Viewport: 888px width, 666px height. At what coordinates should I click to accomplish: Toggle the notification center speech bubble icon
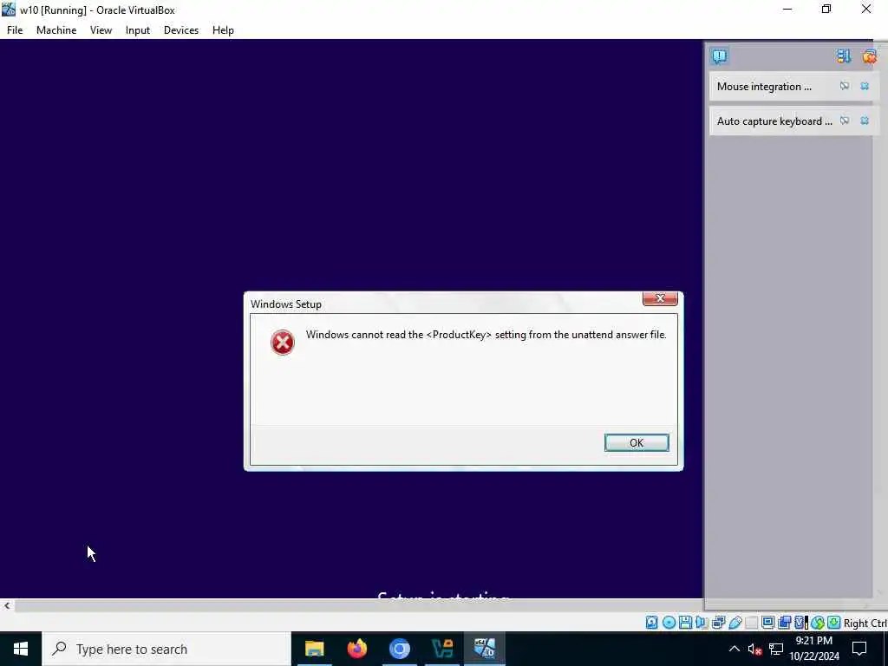click(x=719, y=56)
